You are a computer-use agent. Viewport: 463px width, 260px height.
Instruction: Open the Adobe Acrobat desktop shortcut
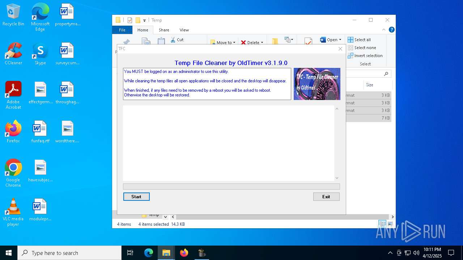click(x=13, y=95)
